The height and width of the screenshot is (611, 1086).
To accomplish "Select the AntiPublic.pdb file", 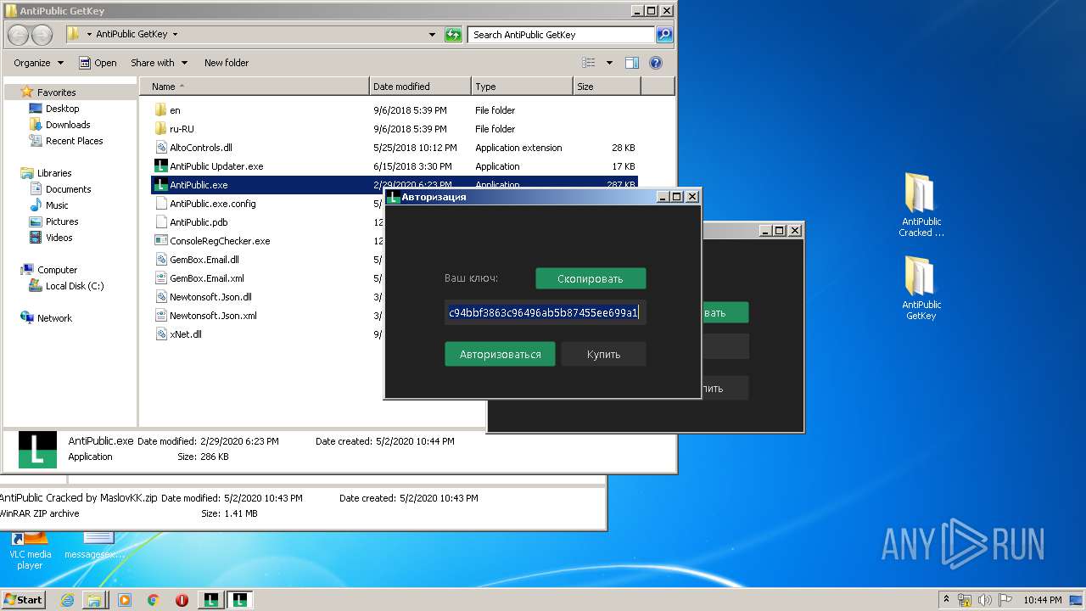I will (199, 222).
